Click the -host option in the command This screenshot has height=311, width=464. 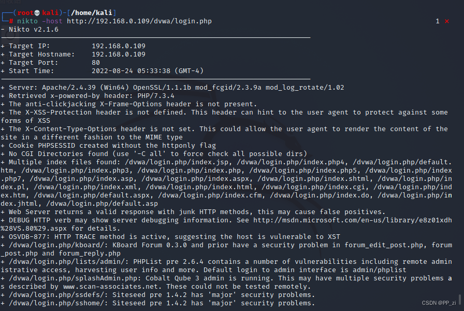[52, 21]
